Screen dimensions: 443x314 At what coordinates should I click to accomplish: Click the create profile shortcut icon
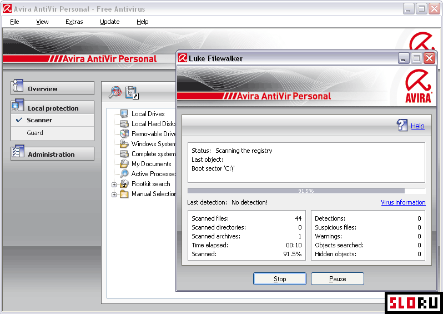[132, 92]
